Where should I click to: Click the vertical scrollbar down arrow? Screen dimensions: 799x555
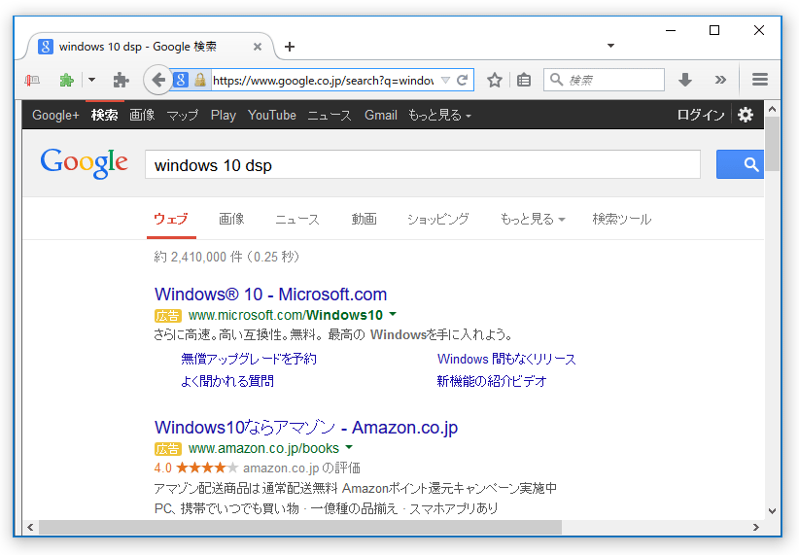772,511
